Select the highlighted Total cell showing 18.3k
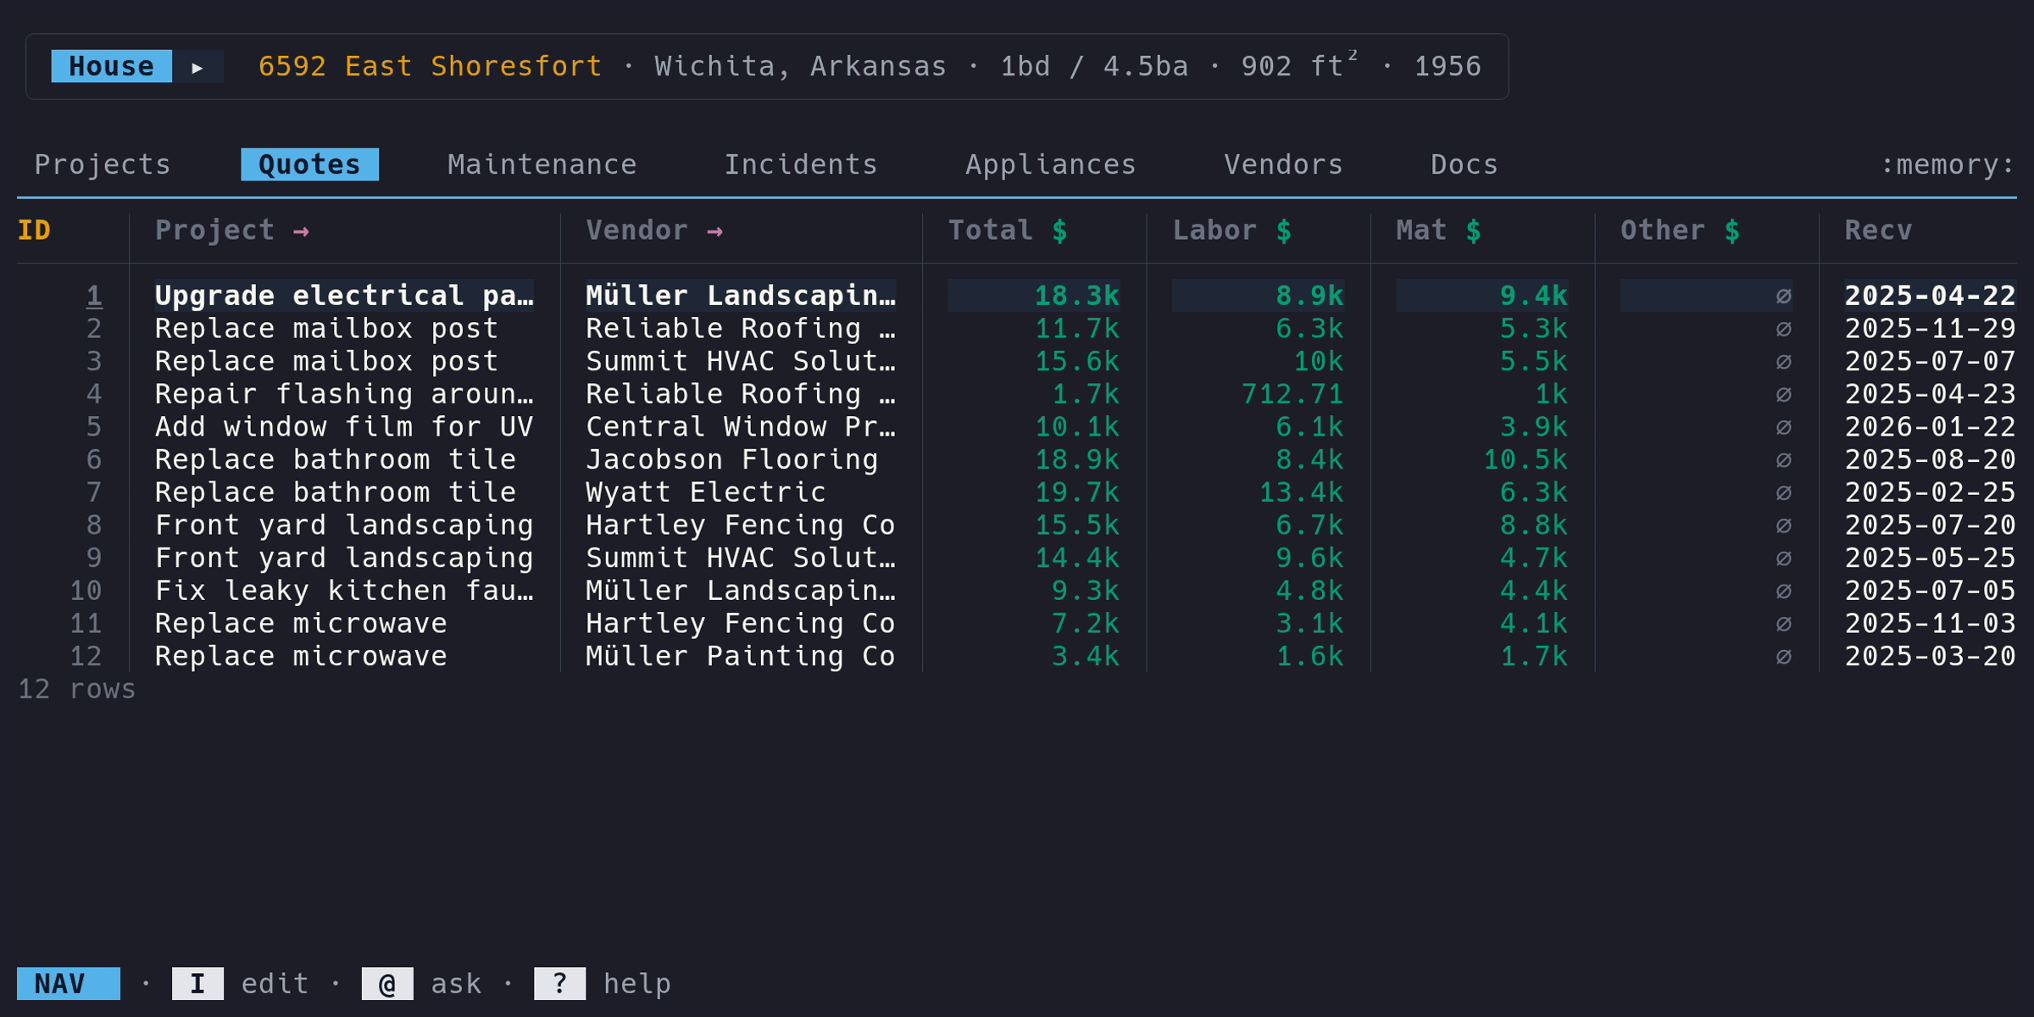2034x1017 pixels. point(1076,295)
